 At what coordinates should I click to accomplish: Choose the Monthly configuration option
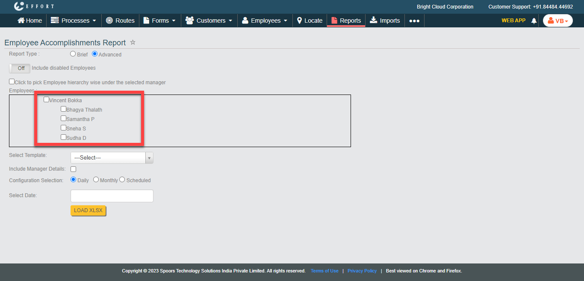pyautogui.click(x=96, y=180)
